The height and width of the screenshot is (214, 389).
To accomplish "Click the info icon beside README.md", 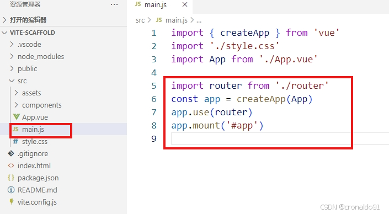I will tap(11, 190).
